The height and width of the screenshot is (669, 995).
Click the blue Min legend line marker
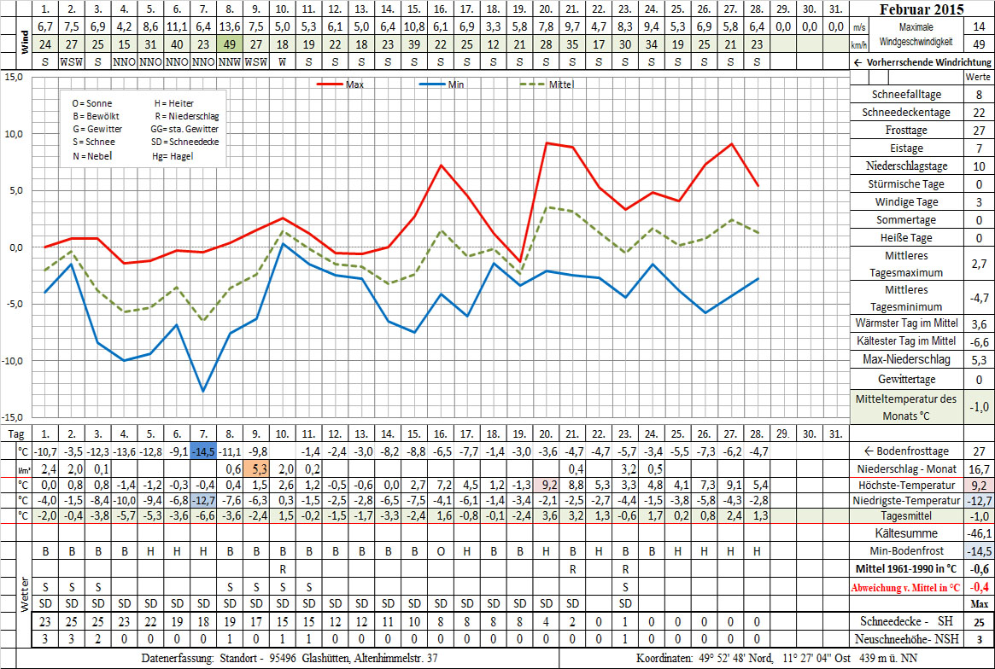[x=433, y=84]
